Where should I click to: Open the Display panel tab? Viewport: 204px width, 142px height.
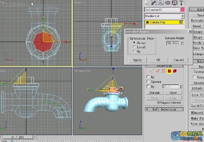[x=174, y=3]
